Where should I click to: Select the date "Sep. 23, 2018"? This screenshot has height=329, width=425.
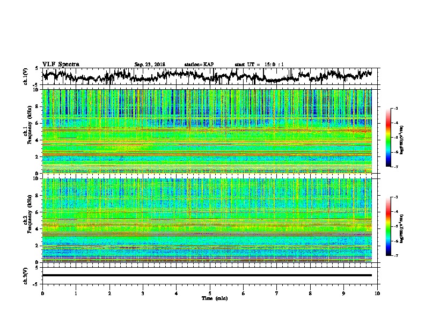pyautogui.click(x=150, y=65)
